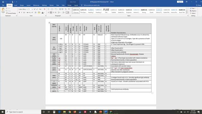Open File Explorer from the taskbar
This screenshot has height=114, width=202.
64,112
